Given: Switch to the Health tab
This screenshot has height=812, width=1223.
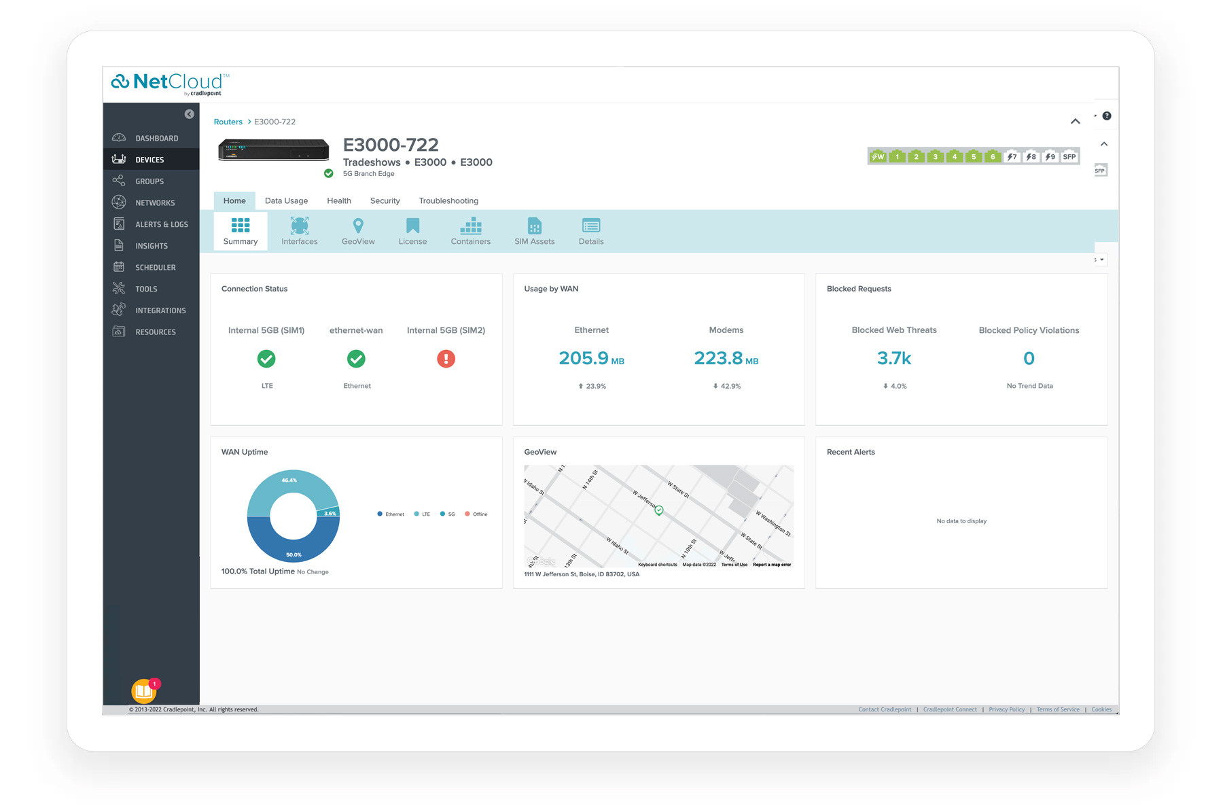Looking at the screenshot, I should click(339, 200).
